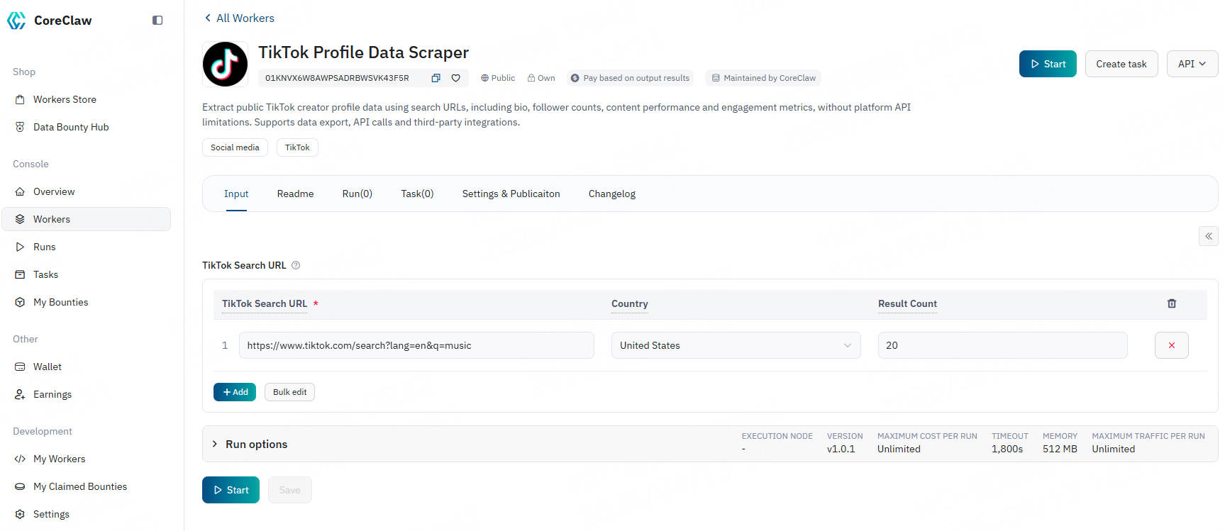Collapse the right panel with double chevron
Viewport: 1225px width, 531px height.
coord(1208,236)
